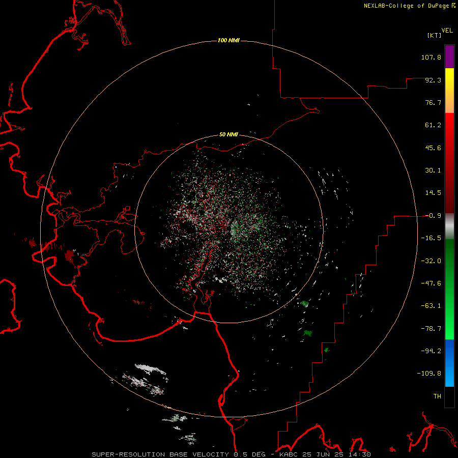The width and height of the screenshot is (458, 458).
Task: Click the -63.1 legend value
Action: pyautogui.click(x=431, y=306)
